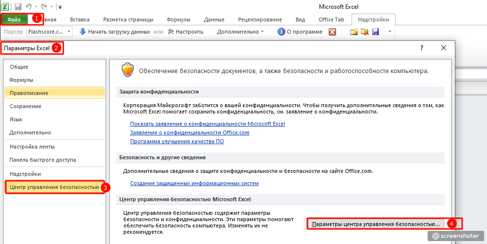Screen dimensions: 487x244
Task: Click the red X close parser icon
Action: point(332,32)
